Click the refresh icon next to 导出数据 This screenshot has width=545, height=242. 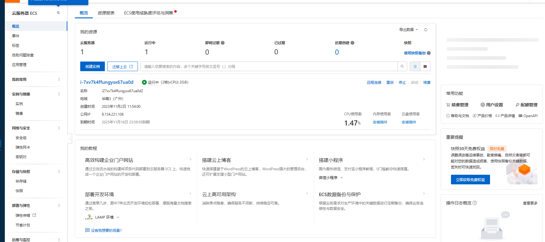[426, 30]
